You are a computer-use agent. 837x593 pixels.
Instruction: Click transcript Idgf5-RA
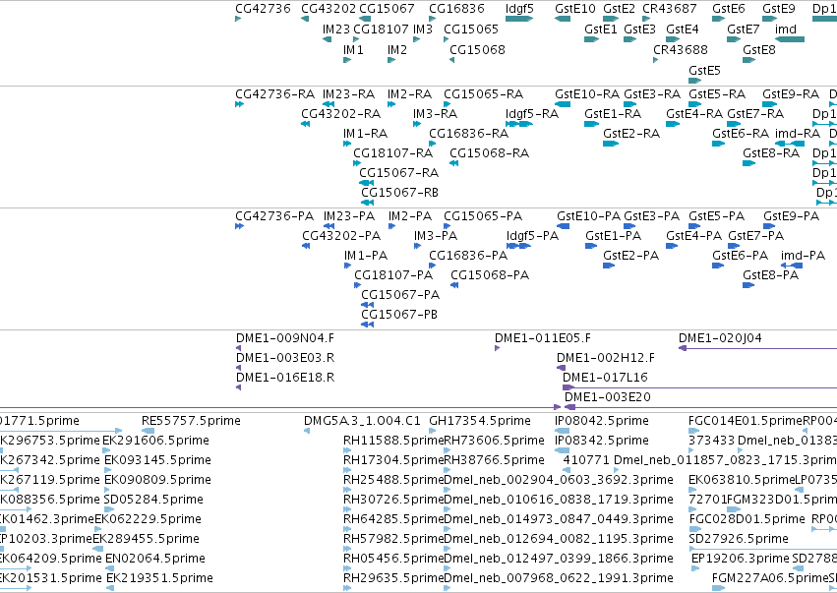point(532,114)
